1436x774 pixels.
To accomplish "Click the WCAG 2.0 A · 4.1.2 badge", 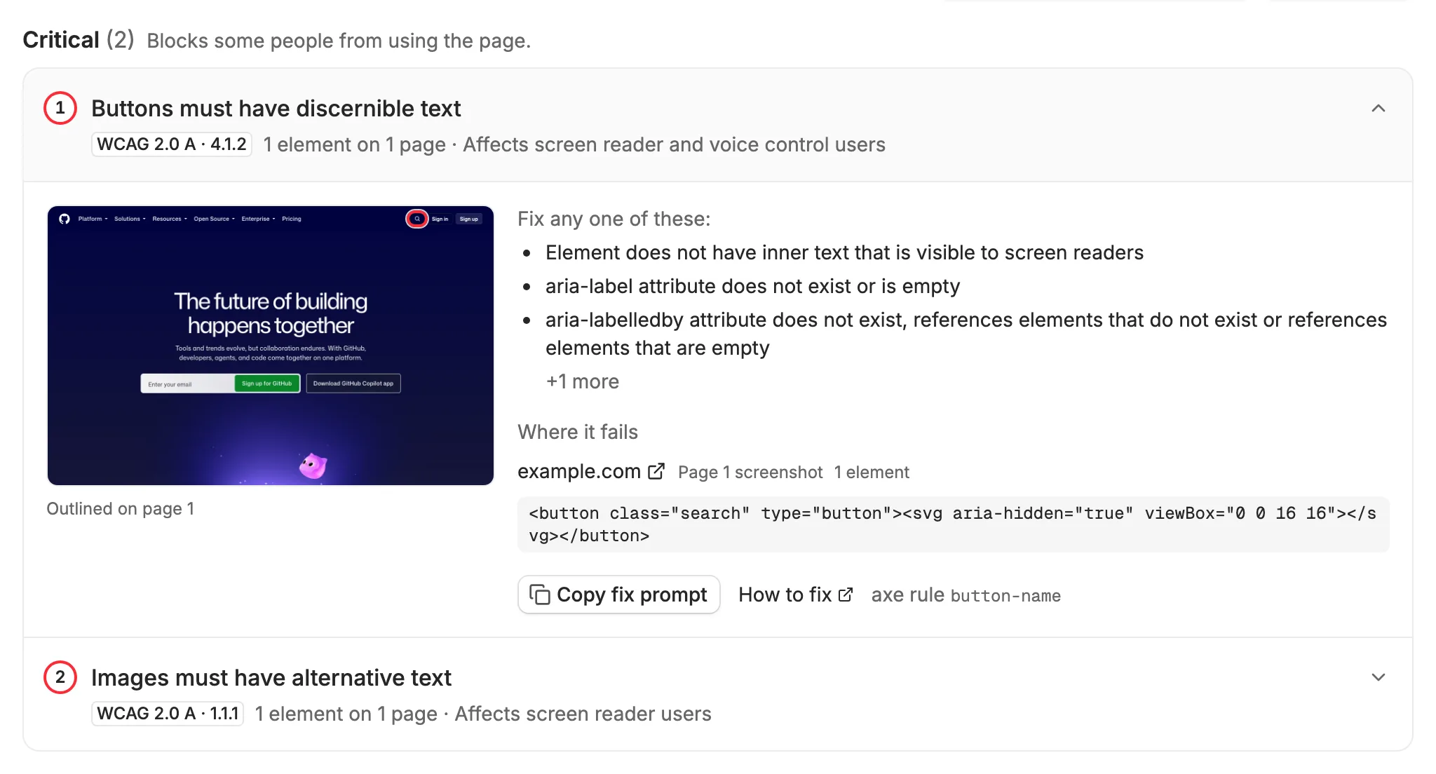I will coord(172,144).
